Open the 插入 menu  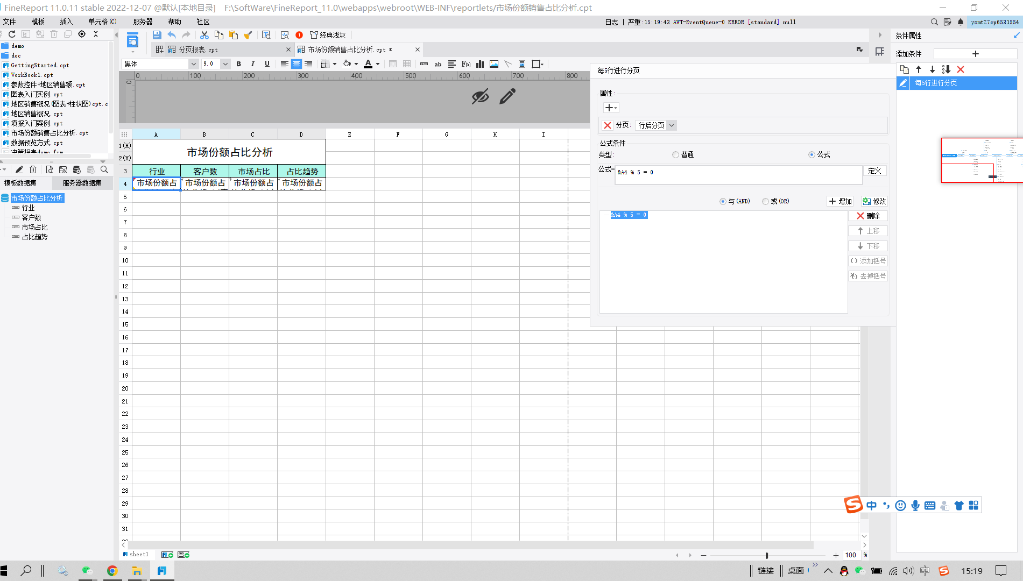click(x=66, y=22)
